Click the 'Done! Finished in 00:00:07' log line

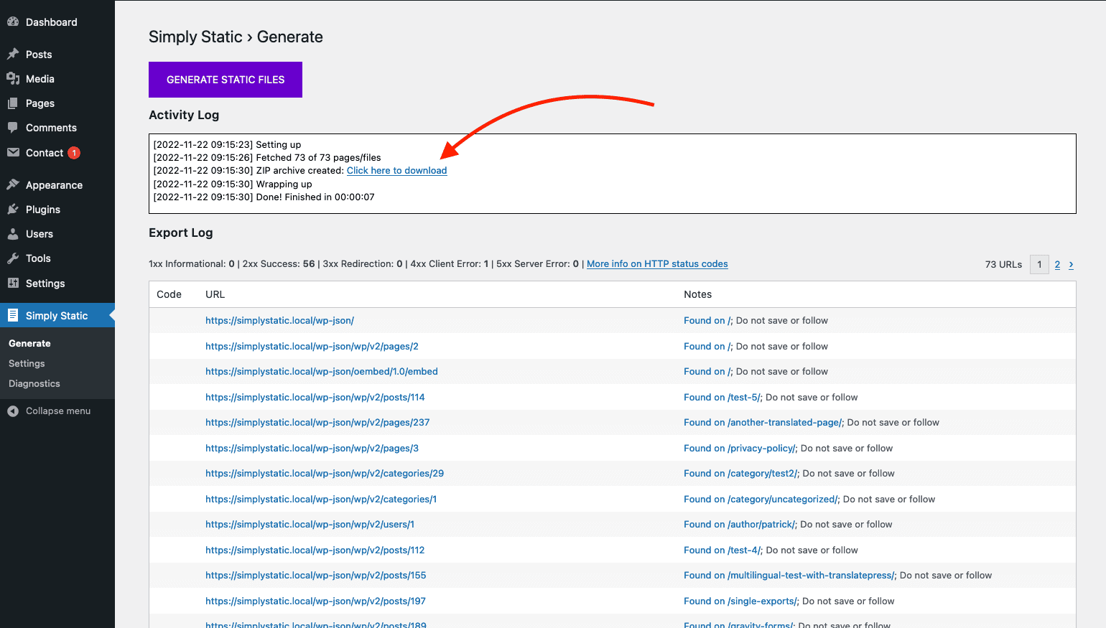pos(264,197)
